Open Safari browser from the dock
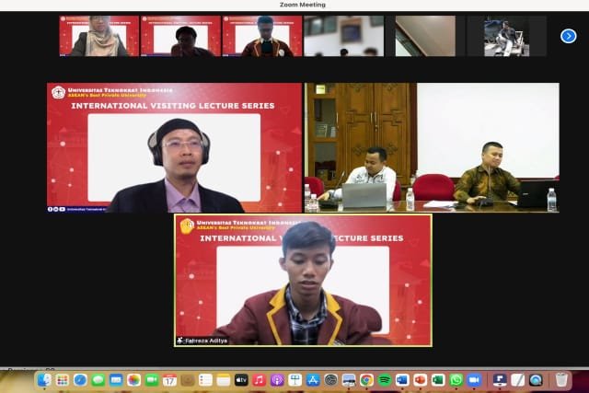This screenshot has height=393, width=589. pos(80,380)
